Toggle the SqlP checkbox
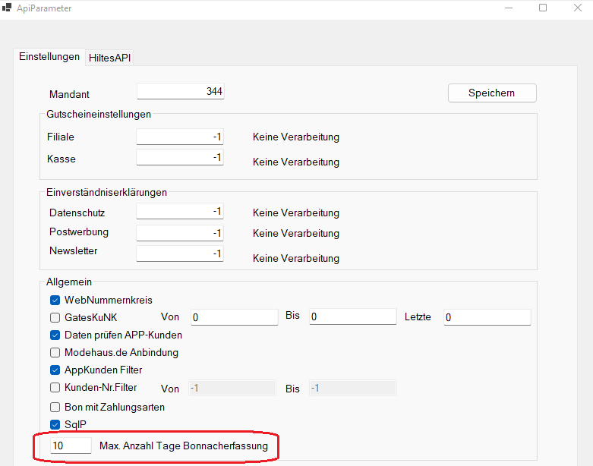Image resolution: width=593 pixels, height=466 pixels. [55, 424]
